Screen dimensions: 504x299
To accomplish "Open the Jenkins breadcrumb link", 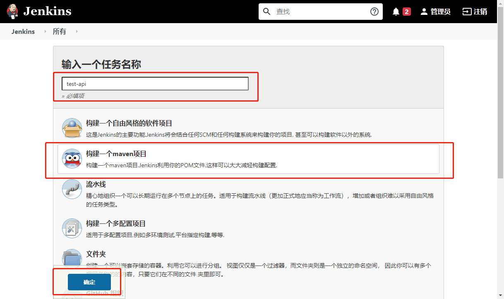I will tap(23, 31).
